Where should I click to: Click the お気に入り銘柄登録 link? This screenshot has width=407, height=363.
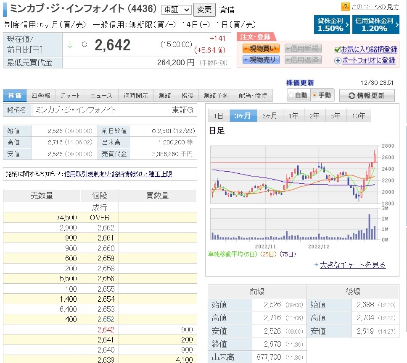click(x=369, y=49)
